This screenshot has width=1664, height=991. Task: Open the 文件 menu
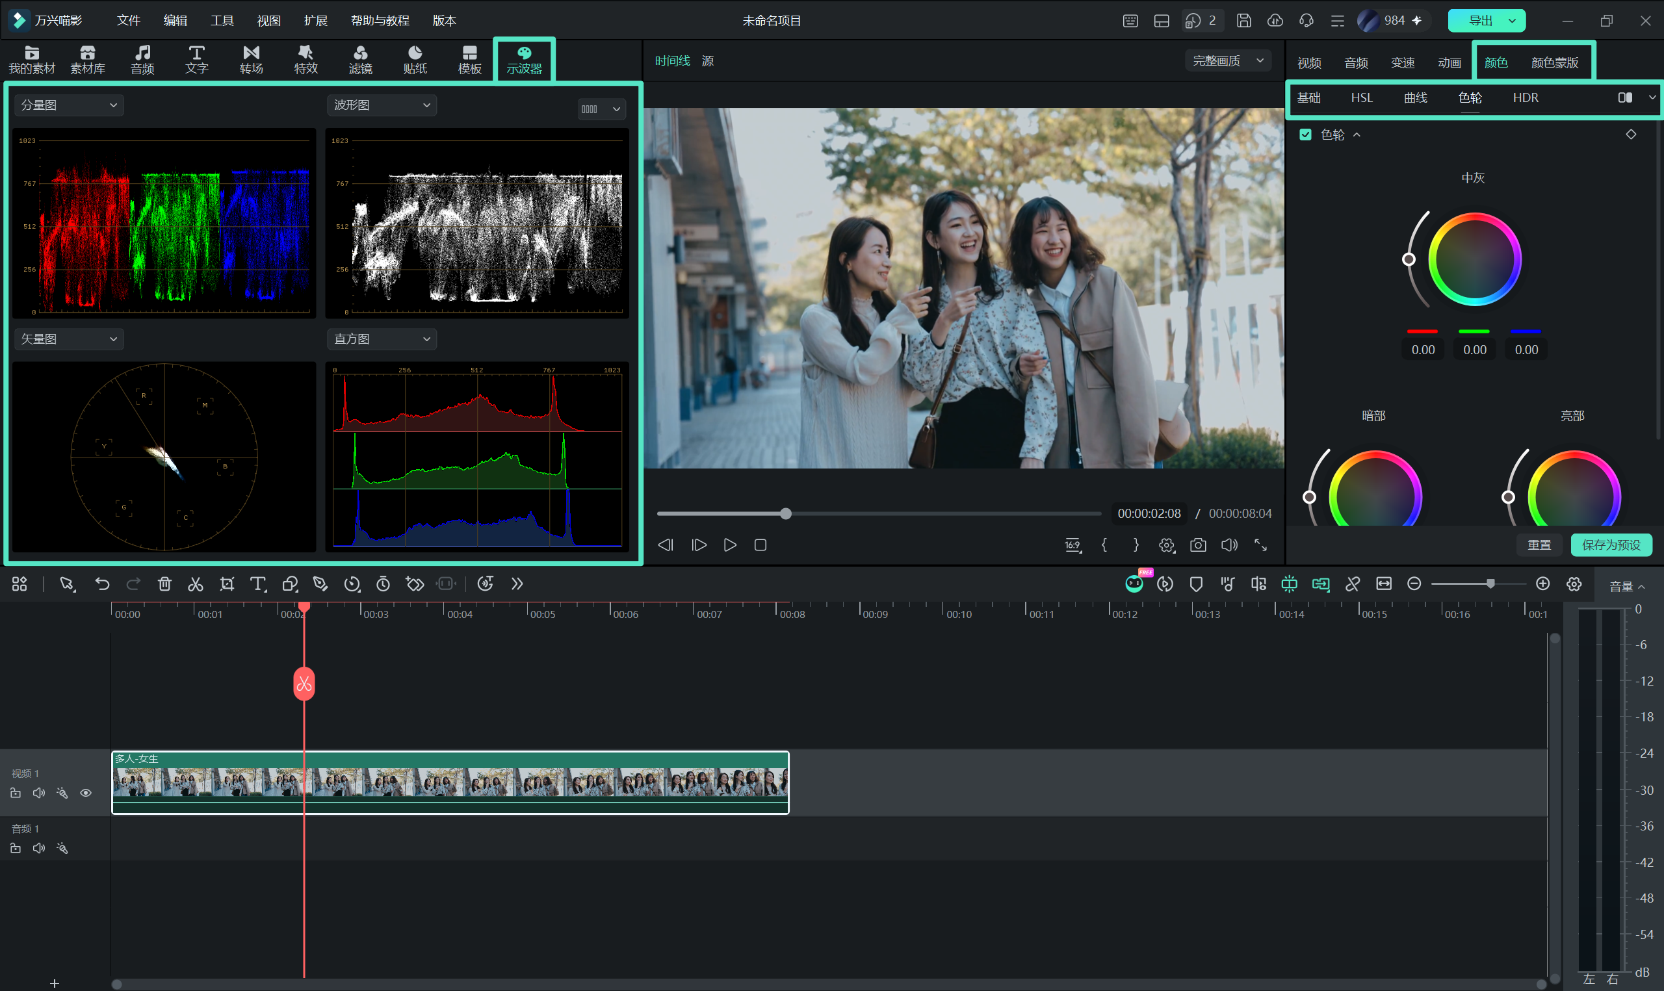pyautogui.click(x=128, y=21)
